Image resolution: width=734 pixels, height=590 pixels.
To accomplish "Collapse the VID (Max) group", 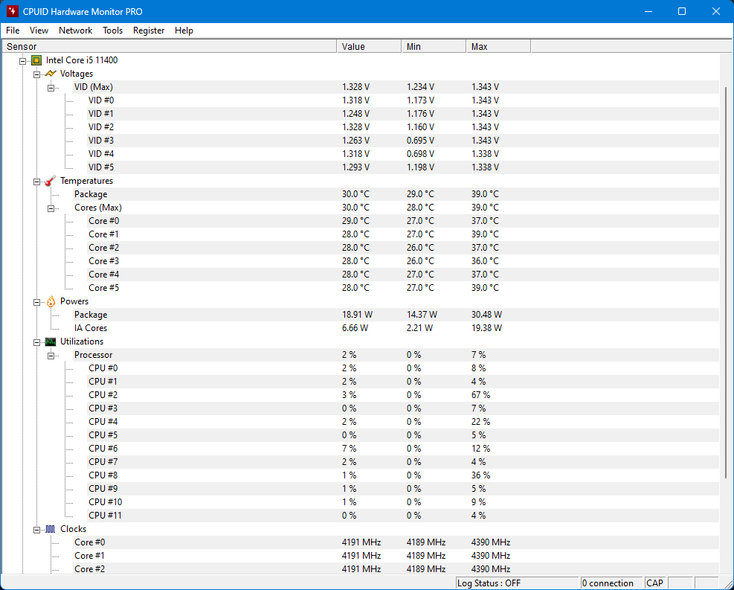I will point(51,88).
